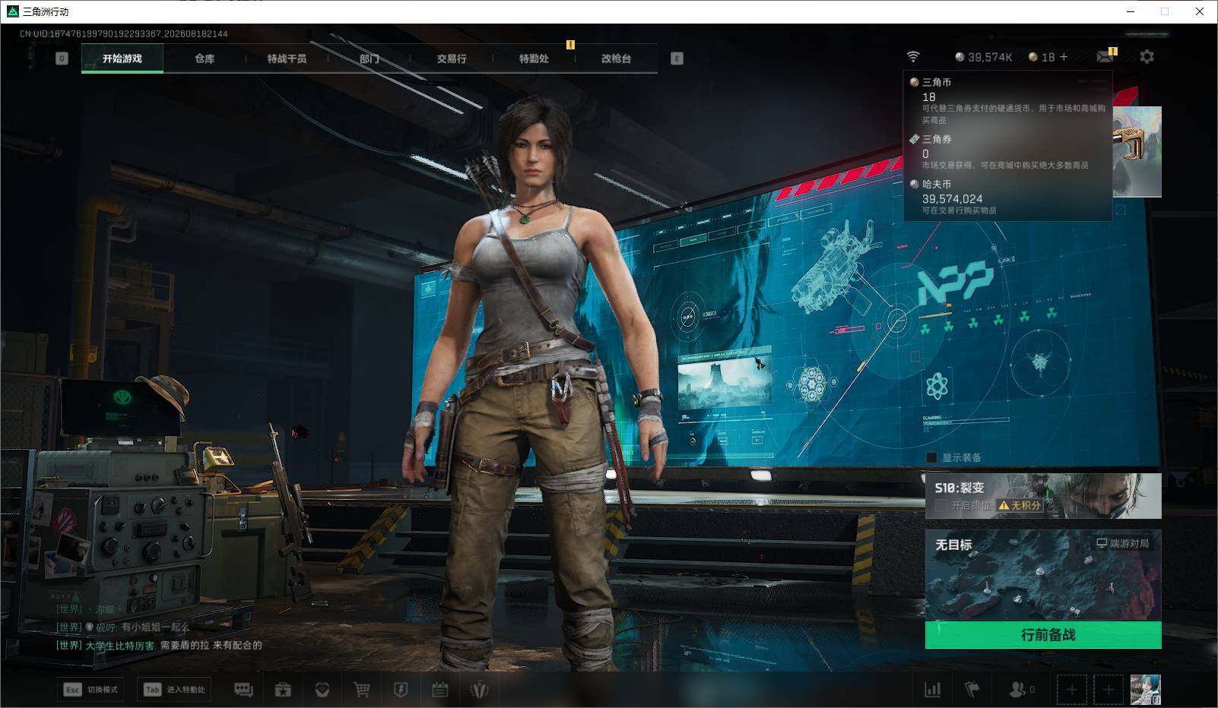Click the Wi-Fi network status icon
The height and width of the screenshot is (708, 1218).
click(913, 57)
